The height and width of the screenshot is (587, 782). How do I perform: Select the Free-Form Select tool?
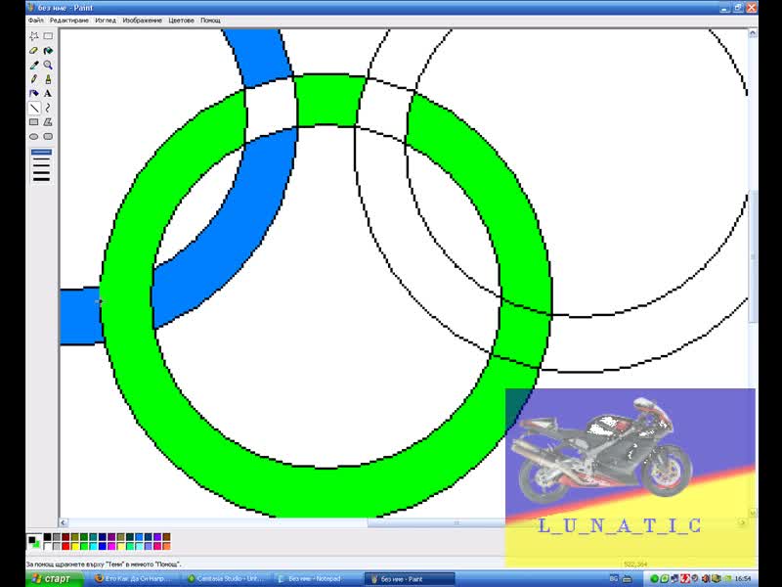pyautogui.click(x=34, y=36)
